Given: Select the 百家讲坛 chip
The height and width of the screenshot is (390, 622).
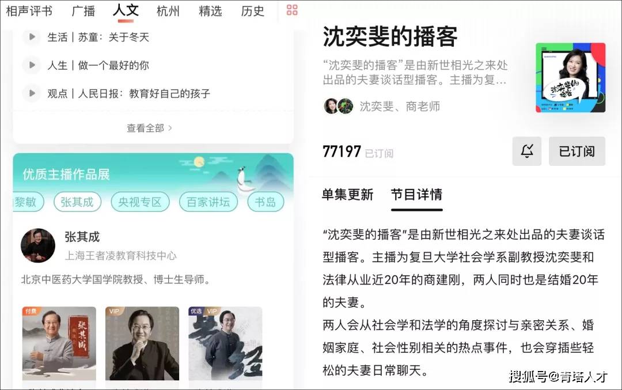Looking at the screenshot, I should 208,202.
